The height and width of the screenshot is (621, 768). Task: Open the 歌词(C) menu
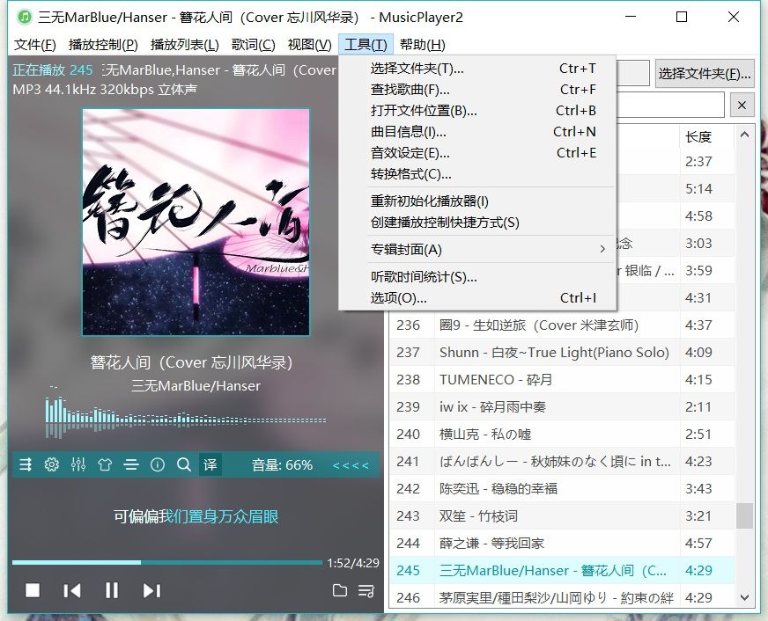pos(254,45)
